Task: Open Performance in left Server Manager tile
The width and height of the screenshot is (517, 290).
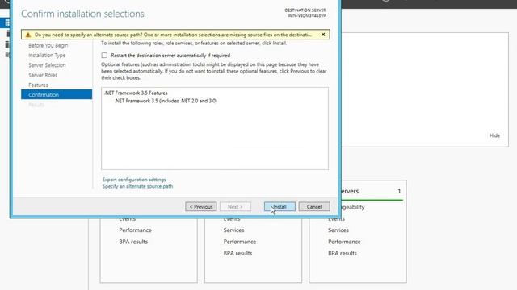Action: 135,230
